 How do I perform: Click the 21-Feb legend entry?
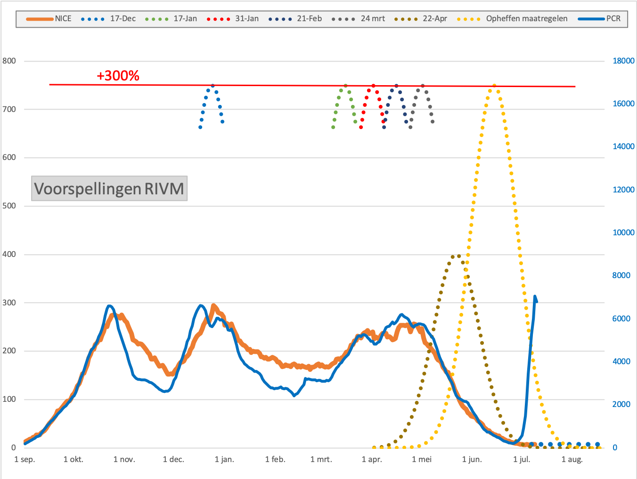click(295, 19)
